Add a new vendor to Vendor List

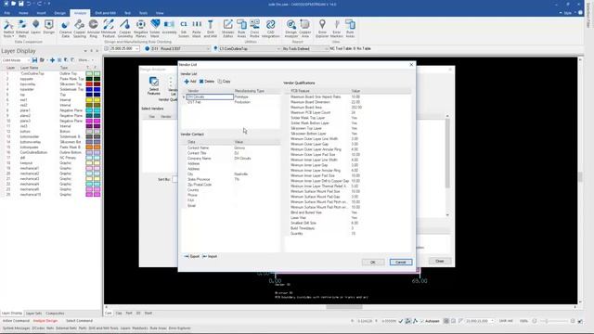(x=190, y=82)
